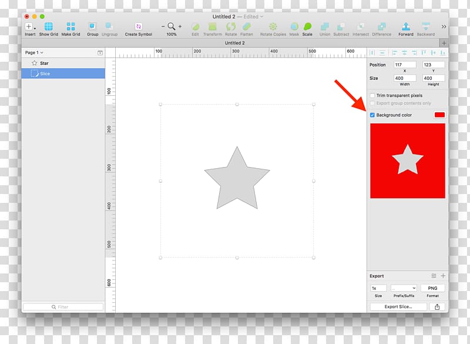The image size is (470, 344).
Task: Click the Ungroup toolbar icon
Action: (109, 26)
